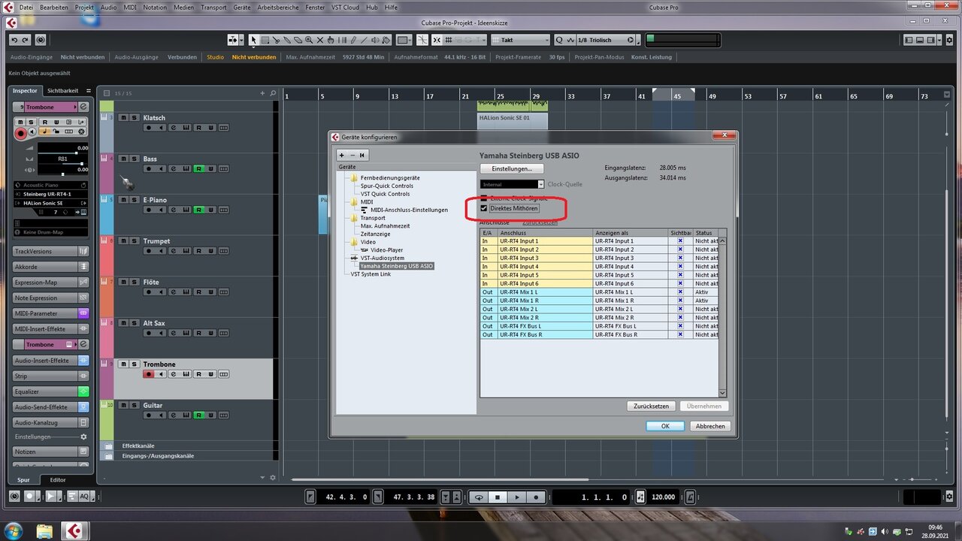Disable record enable on Trombone track

coord(149,374)
